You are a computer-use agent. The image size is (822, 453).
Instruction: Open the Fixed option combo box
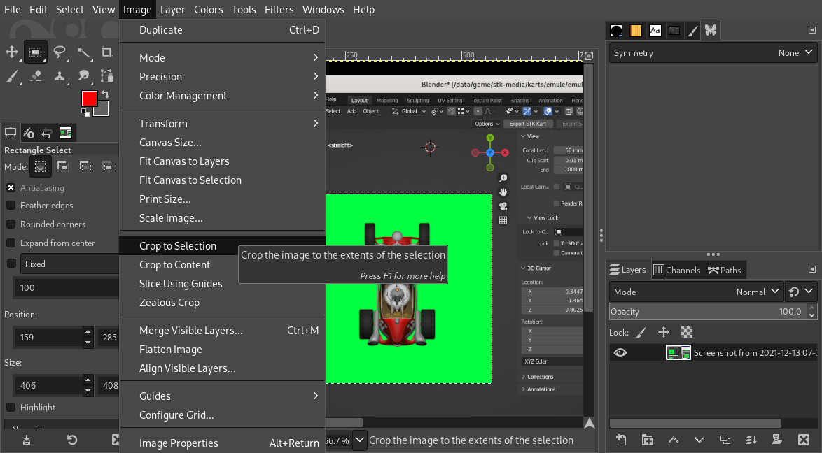pyautogui.click(x=69, y=264)
